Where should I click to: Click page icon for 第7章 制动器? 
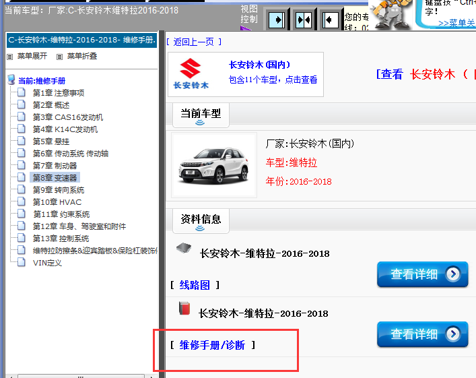[x=22, y=165]
